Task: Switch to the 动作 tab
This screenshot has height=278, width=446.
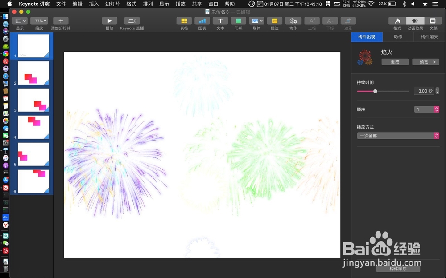Action: click(397, 37)
